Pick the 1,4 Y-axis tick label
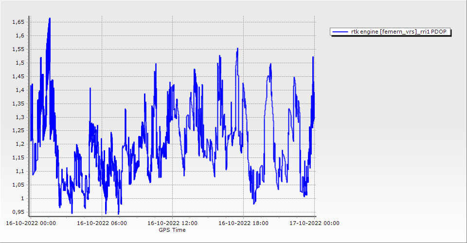This screenshot has height=243, width=467. pos(19,90)
